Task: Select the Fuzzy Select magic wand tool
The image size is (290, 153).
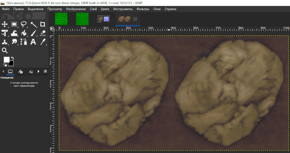Action: 33,24
